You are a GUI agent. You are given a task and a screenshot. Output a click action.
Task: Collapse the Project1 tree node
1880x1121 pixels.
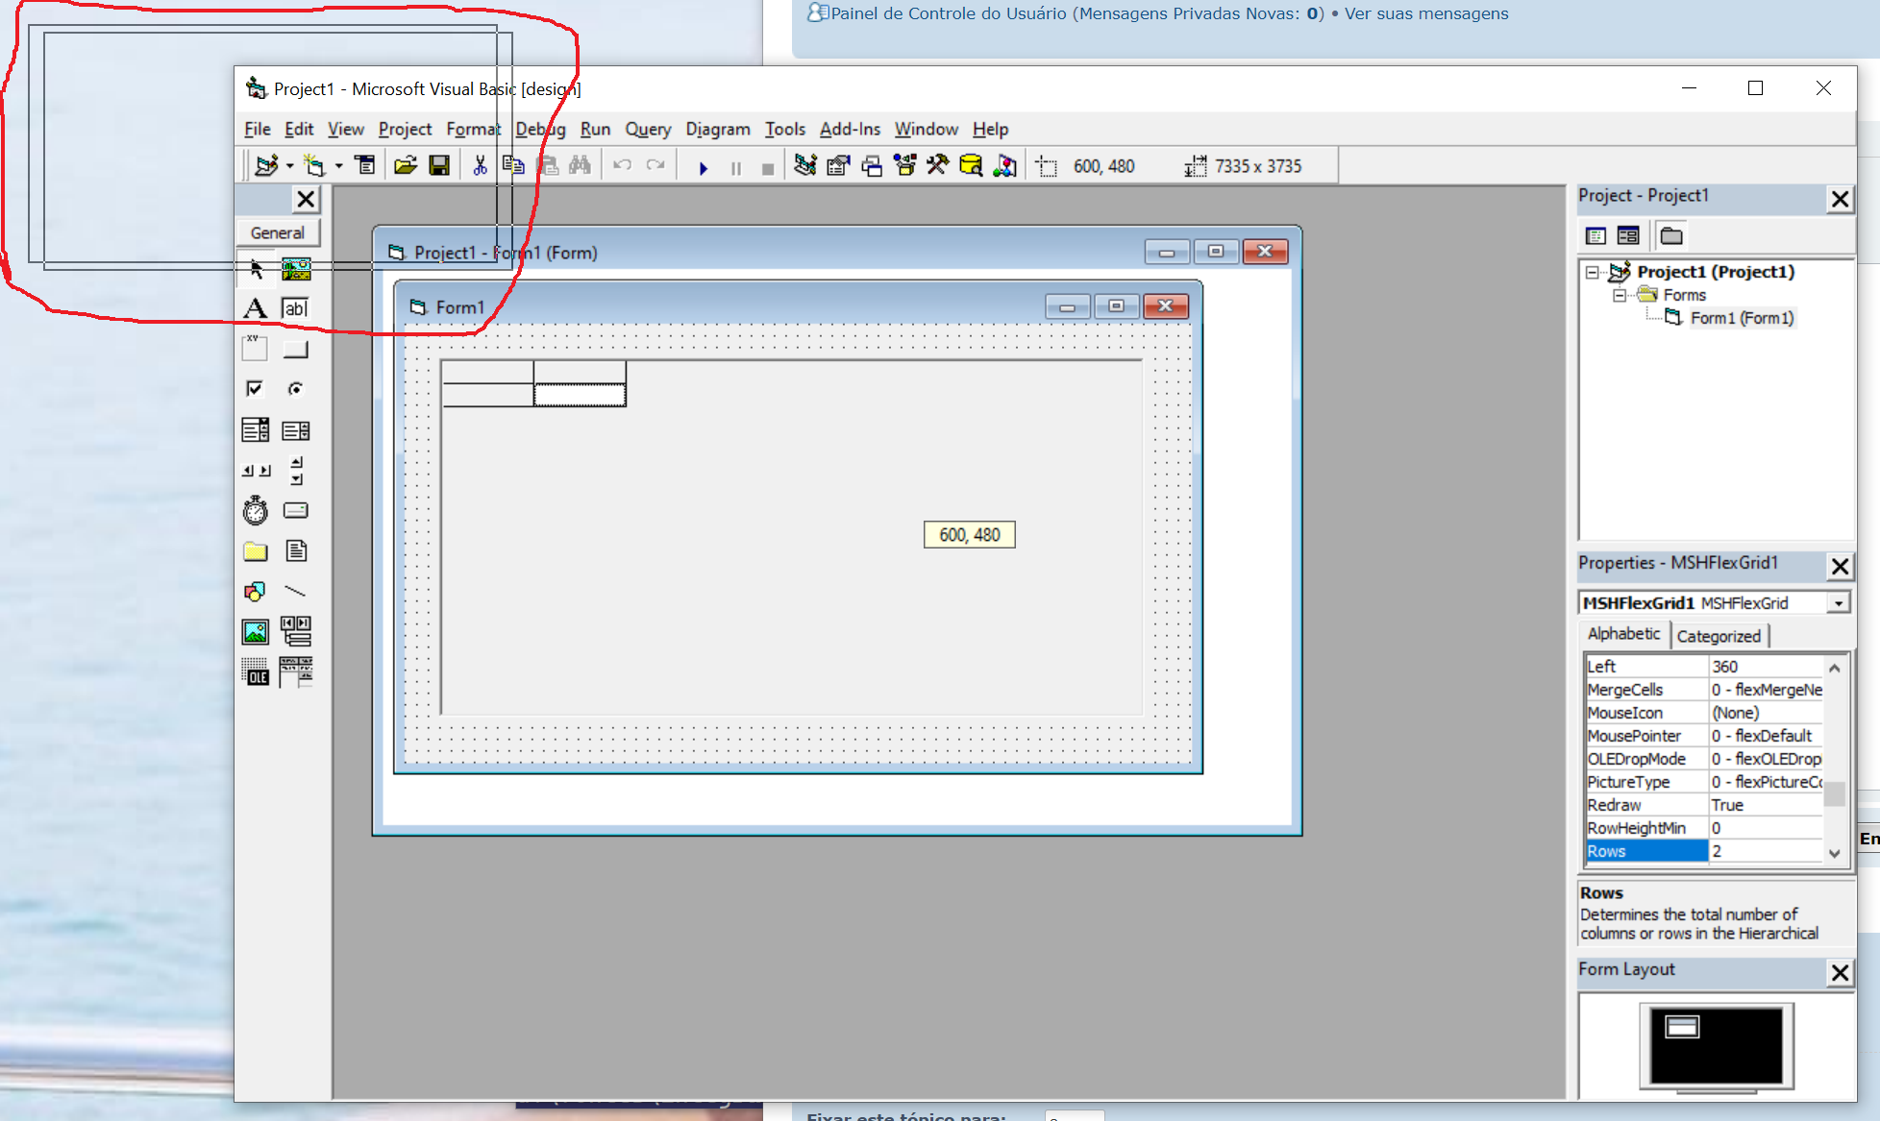coord(1593,272)
